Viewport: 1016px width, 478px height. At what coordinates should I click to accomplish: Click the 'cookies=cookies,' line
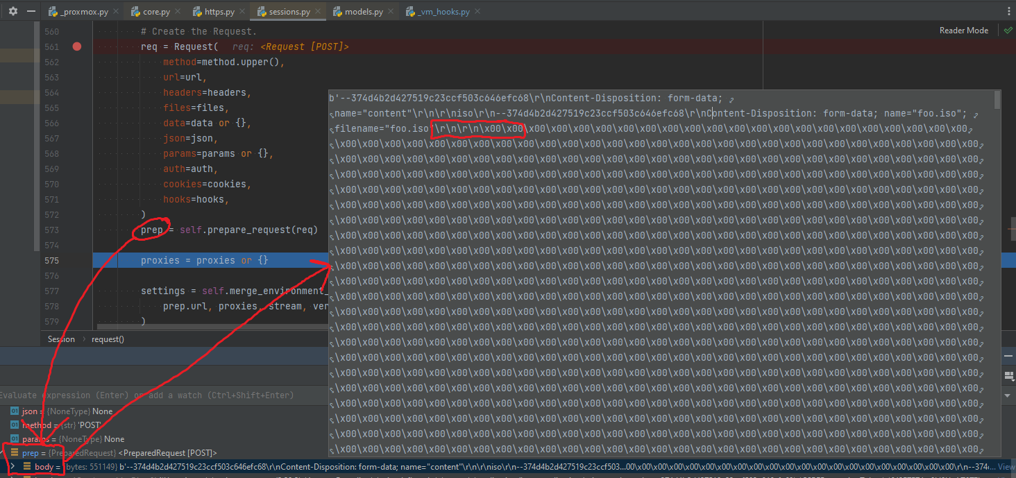pyautogui.click(x=207, y=184)
